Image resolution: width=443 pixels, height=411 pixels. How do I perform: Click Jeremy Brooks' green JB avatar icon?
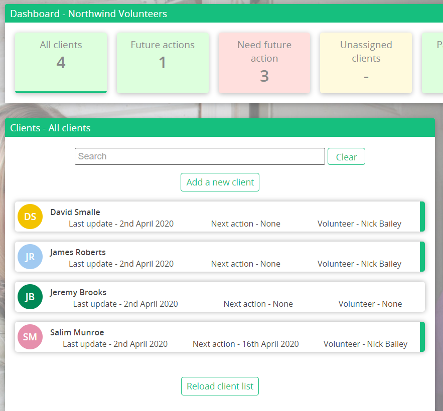click(30, 297)
